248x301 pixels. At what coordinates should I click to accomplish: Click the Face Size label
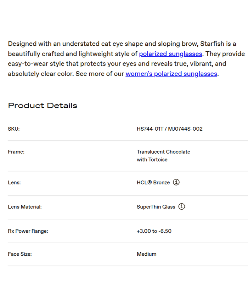[x=20, y=254]
